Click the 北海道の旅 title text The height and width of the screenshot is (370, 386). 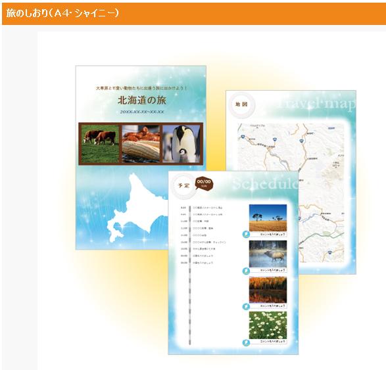pyautogui.click(x=142, y=100)
